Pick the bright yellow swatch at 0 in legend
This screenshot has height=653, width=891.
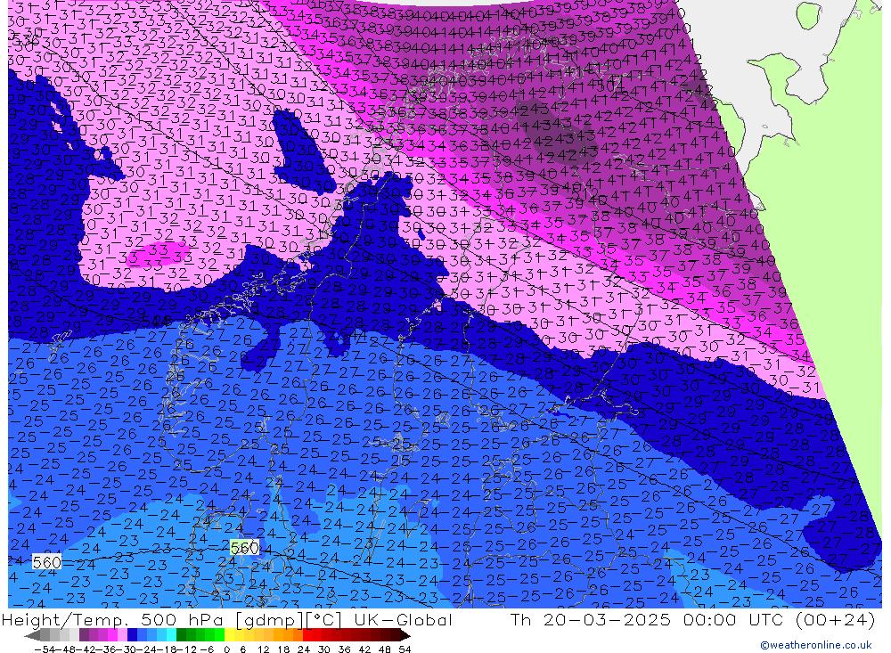coord(230,636)
